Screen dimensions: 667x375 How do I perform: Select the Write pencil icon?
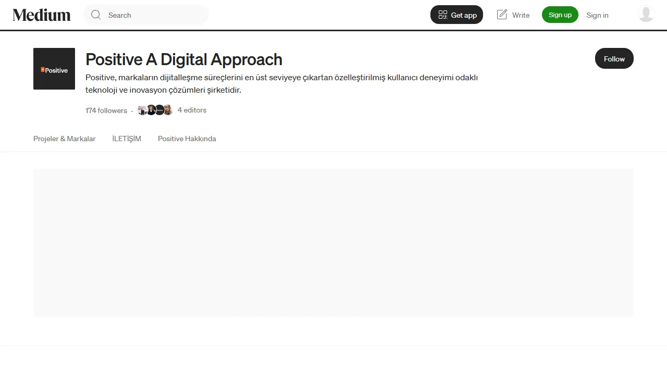pos(501,15)
